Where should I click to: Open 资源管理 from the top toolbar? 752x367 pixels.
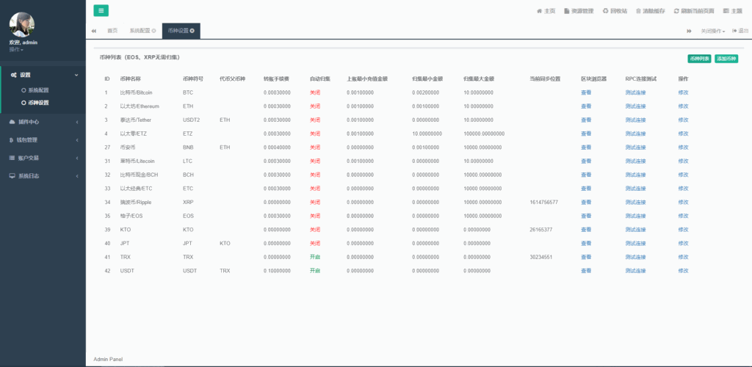coord(578,11)
